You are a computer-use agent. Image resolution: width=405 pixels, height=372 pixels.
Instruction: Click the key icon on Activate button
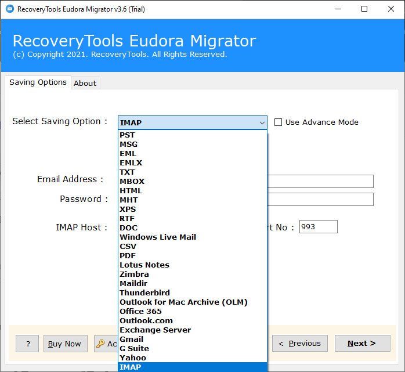coord(100,344)
